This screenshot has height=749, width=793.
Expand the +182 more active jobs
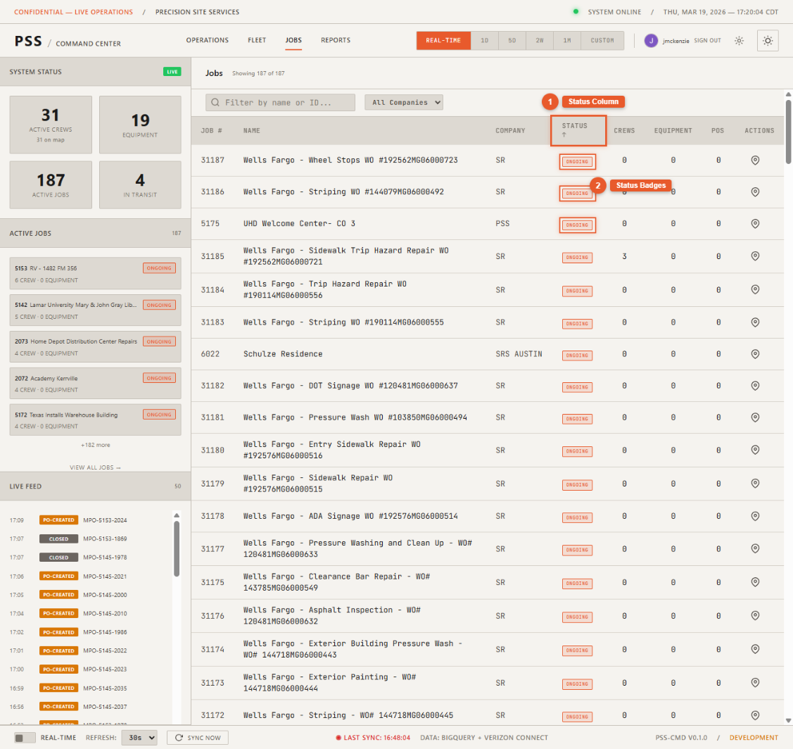coord(95,445)
